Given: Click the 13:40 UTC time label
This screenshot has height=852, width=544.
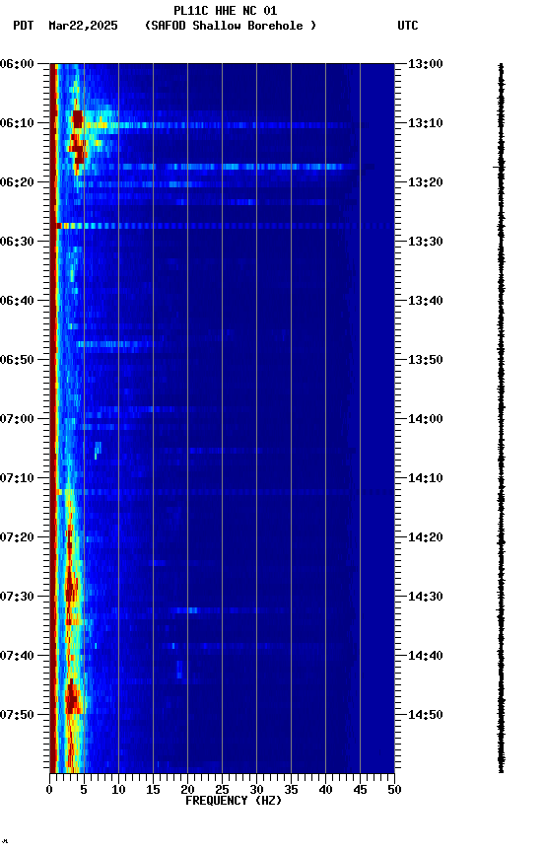Looking at the screenshot, I should 426,301.
